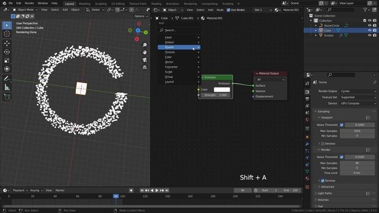Activate the Scale tool
Viewport: 379px width, 213px height.
(x=7, y=60)
